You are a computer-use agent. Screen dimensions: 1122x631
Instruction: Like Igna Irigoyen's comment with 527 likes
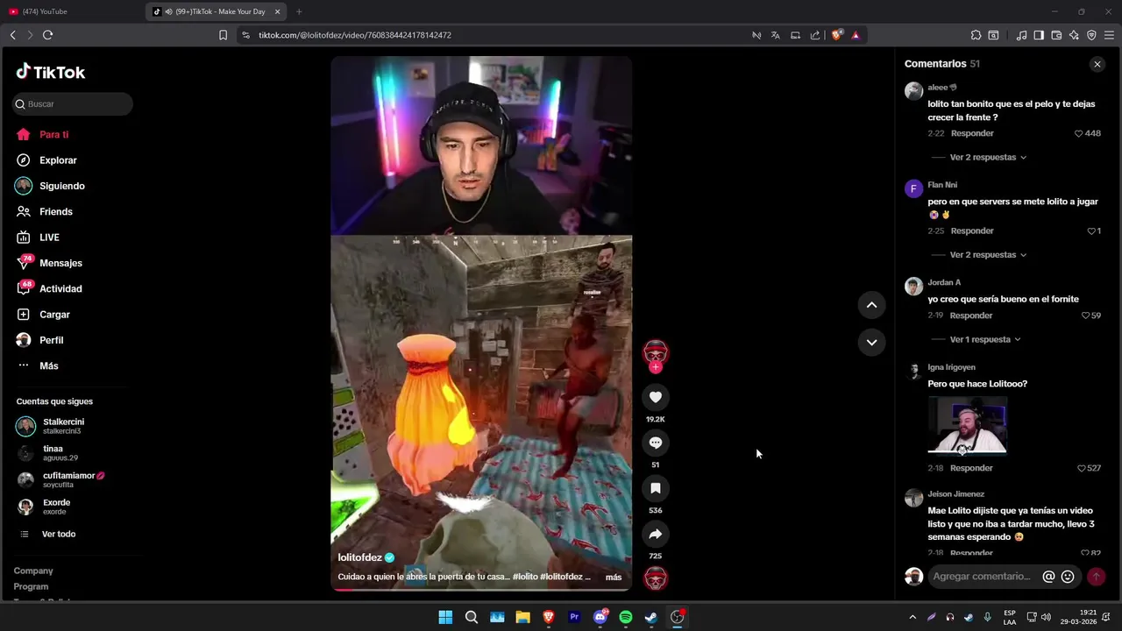(1082, 469)
